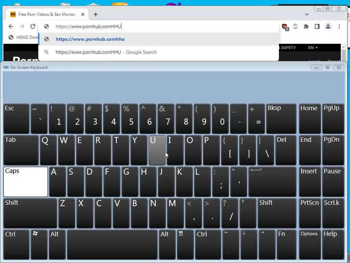Image resolution: width=350 pixels, height=263 pixels.
Task: Click the PrtScn key
Action: click(x=310, y=213)
